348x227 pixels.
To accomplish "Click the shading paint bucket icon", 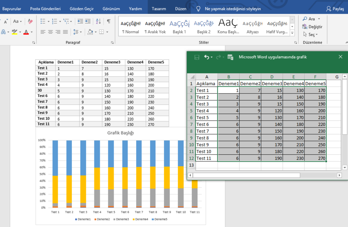I will point(90,32).
